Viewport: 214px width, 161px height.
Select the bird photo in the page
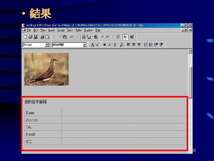coord(47,69)
